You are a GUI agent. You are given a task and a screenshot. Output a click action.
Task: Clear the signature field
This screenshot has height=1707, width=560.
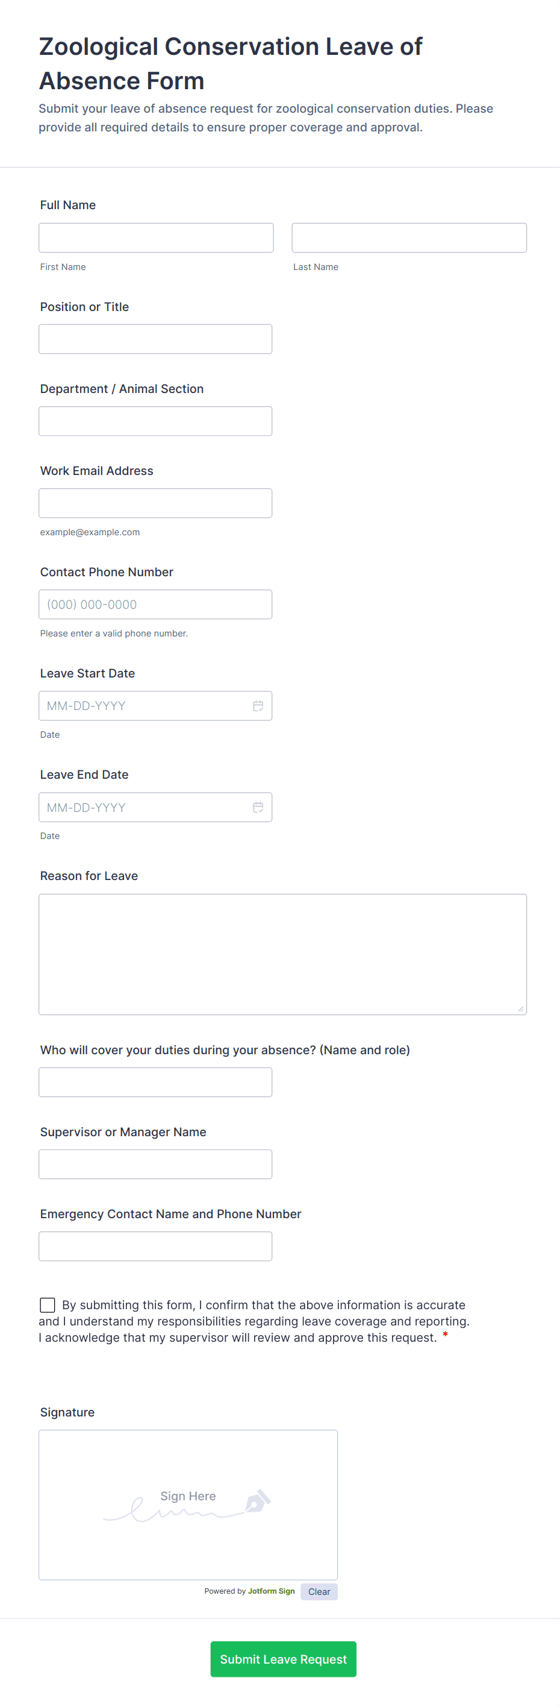click(319, 1592)
